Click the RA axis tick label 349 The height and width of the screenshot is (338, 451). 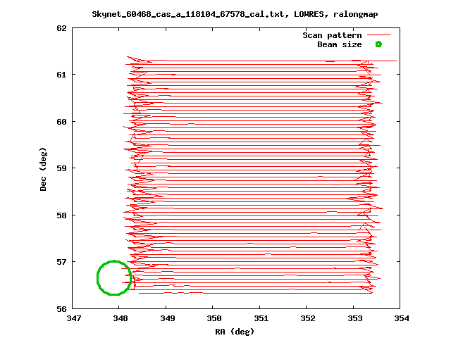(x=168, y=318)
